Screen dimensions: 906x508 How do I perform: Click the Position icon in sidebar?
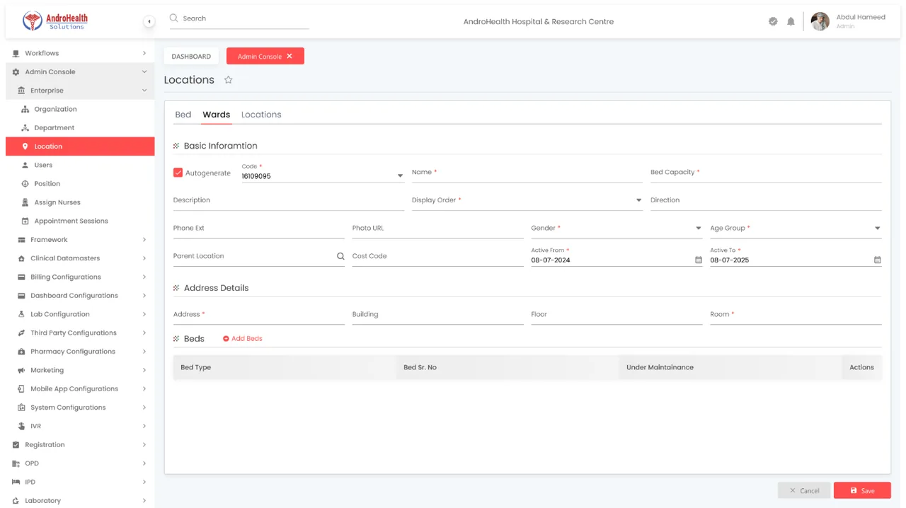pyautogui.click(x=25, y=184)
